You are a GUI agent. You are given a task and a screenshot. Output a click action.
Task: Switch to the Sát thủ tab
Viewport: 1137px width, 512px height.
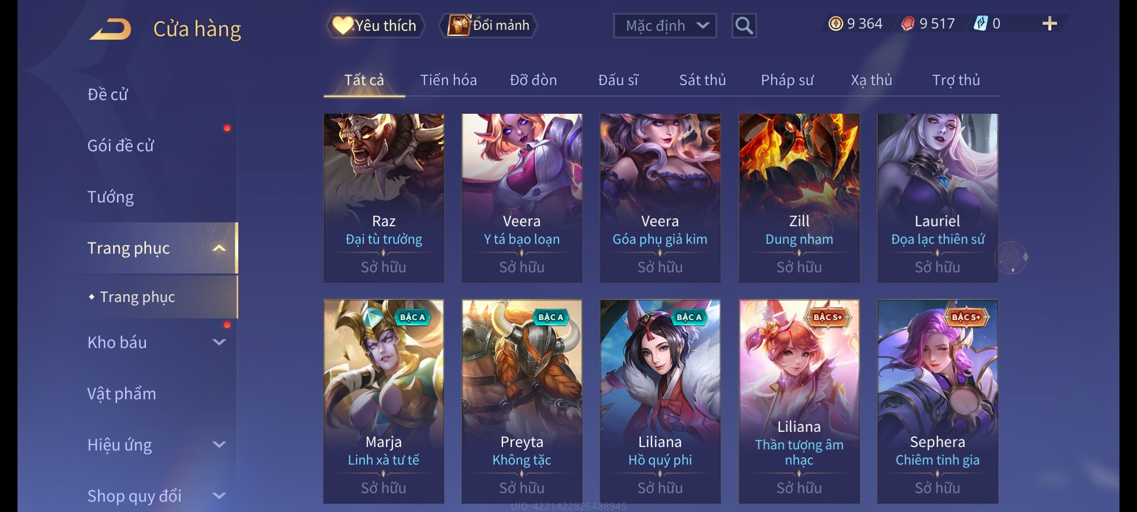(x=702, y=80)
